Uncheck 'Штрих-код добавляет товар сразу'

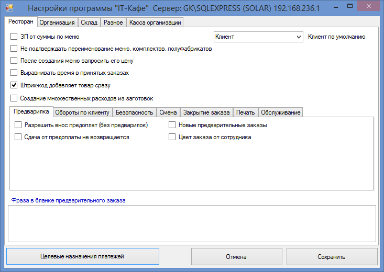pyautogui.click(x=14, y=85)
